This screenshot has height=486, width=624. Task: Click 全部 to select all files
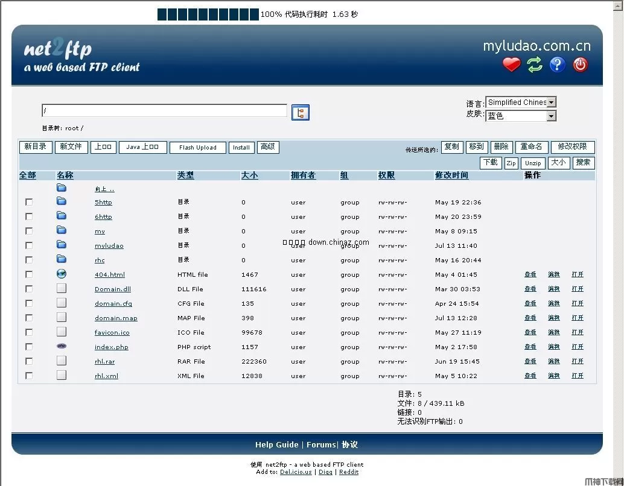27,175
